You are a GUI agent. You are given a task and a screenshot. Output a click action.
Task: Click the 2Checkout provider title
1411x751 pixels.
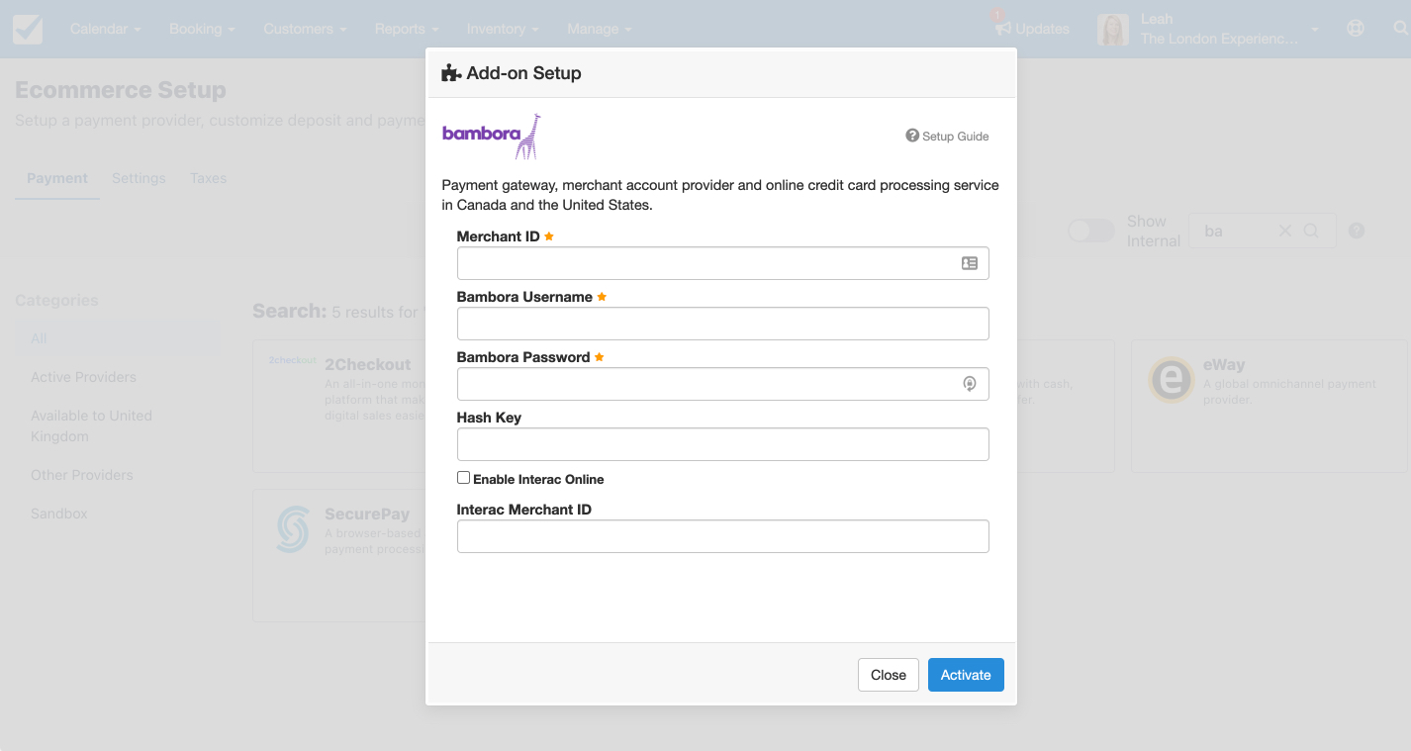pos(367,364)
